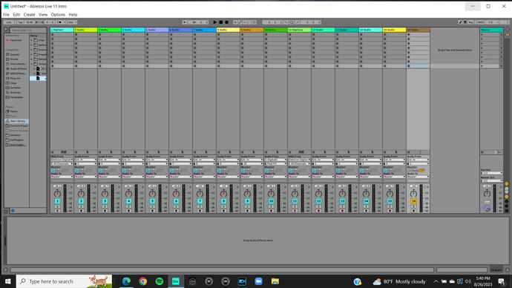Image resolution: width=512 pixels, height=288 pixels.
Task: Toggle track activator 11
Action: (295, 201)
